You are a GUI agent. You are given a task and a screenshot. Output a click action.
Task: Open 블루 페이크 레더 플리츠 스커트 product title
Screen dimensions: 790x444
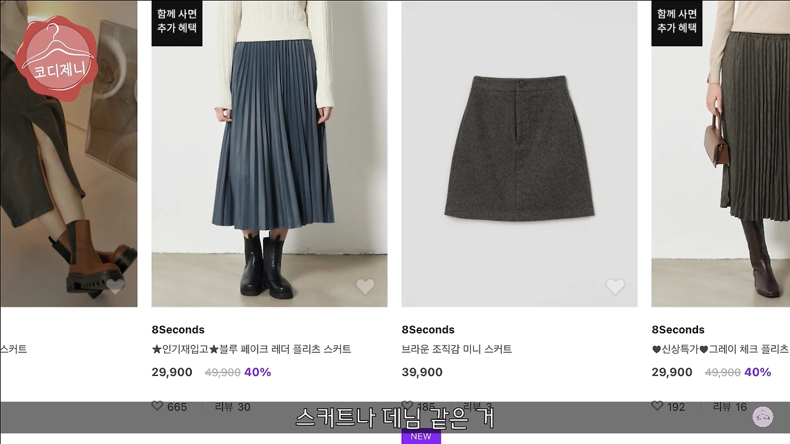click(x=252, y=350)
